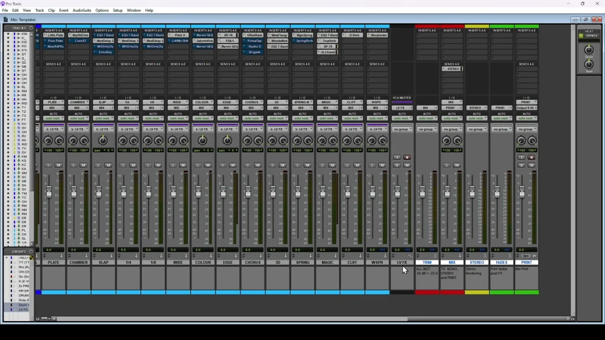Open the File menu
The height and width of the screenshot is (340, 605).
(5, 11)
